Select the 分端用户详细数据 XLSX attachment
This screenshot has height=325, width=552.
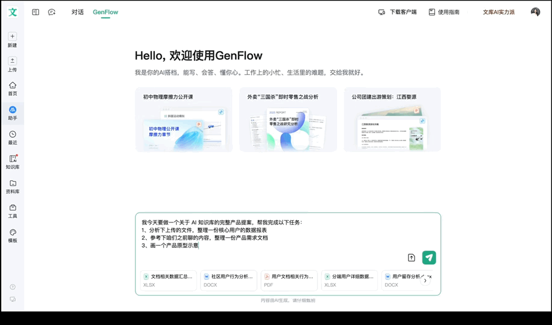[349, 280]
